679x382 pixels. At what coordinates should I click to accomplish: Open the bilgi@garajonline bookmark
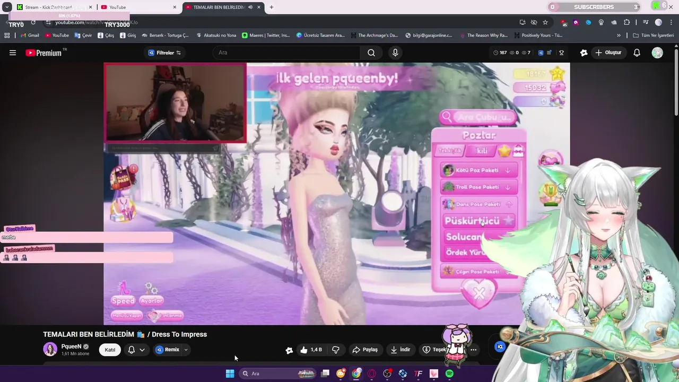point(429,36)
